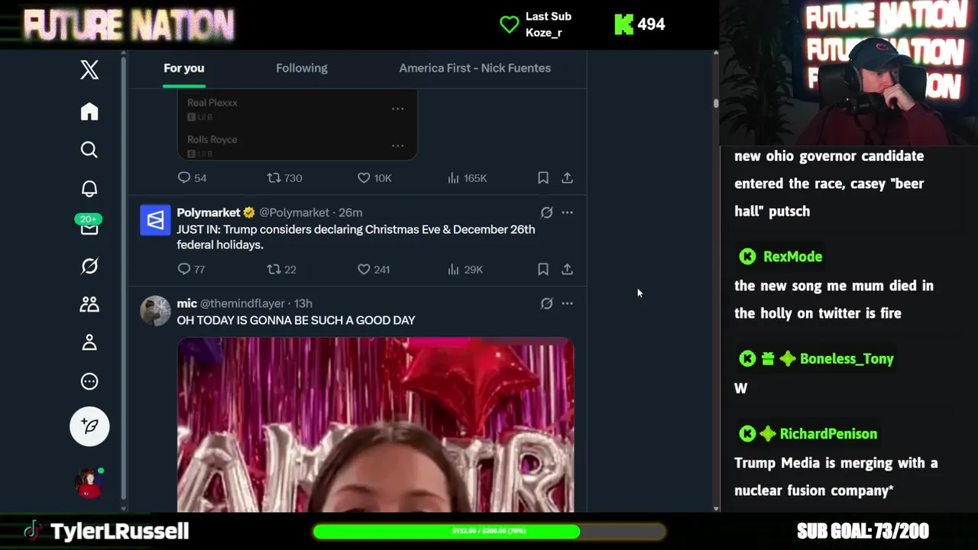Open Messages envelope with 20+ badge
This screenshot has height=550, width=978.
click(89, 226)
